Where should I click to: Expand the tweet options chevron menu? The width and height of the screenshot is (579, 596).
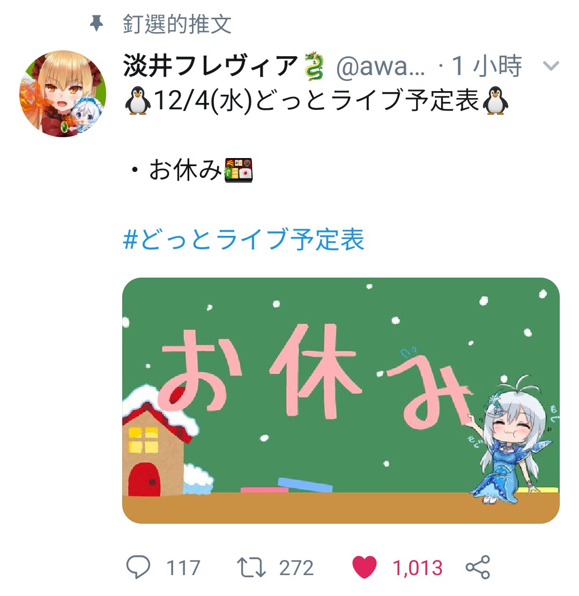point(551,66)
